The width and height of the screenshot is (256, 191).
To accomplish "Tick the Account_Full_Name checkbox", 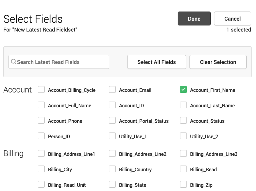I will click(41, 105).
